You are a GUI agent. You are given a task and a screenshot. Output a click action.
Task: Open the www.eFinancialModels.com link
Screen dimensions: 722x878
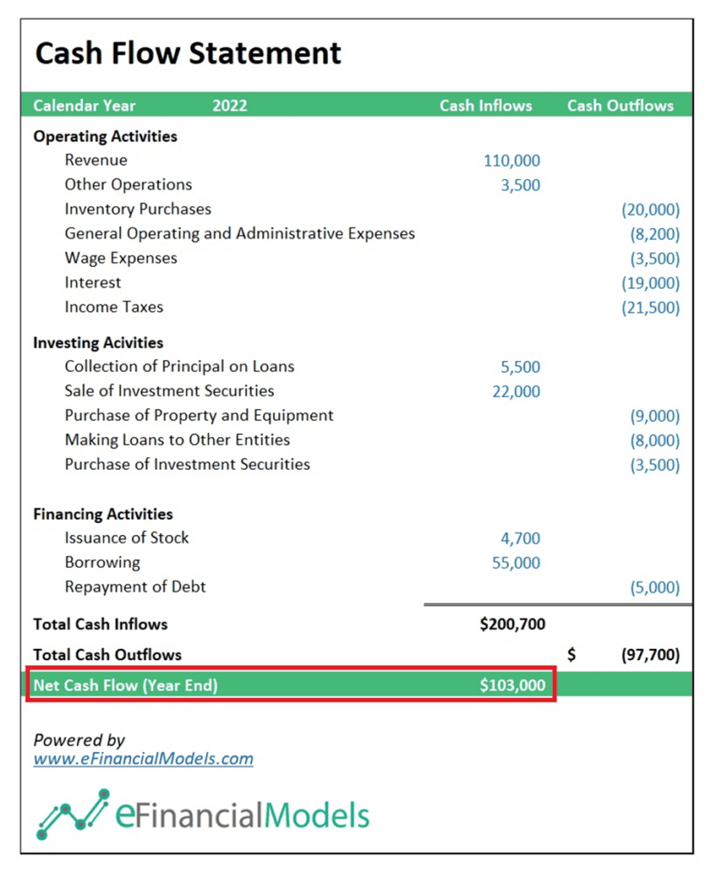click(143, 759)
